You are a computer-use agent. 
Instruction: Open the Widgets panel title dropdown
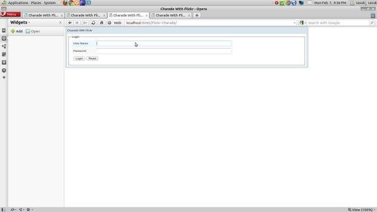pos(20,22)
